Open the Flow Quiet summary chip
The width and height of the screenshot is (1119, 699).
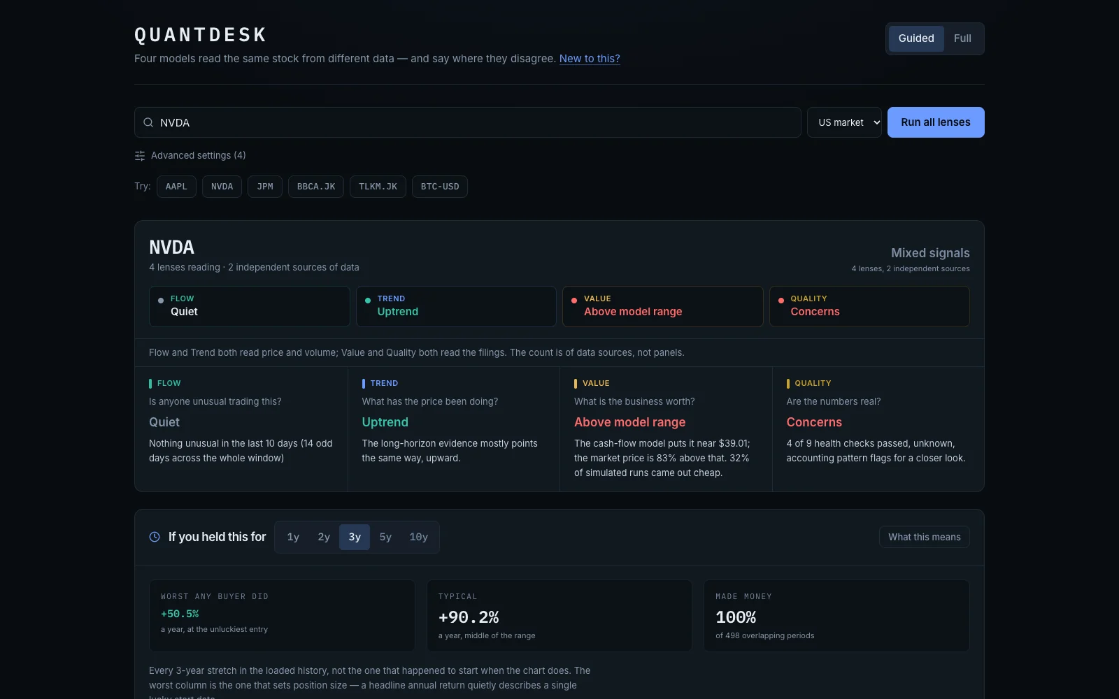(249, 306)
